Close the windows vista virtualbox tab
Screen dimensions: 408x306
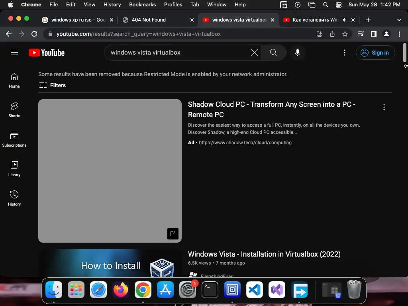[x=273, y=20]
